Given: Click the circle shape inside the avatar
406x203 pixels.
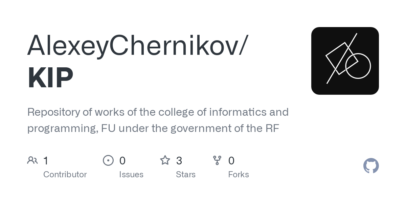Looking at the screenshot, I should point(358,66).
